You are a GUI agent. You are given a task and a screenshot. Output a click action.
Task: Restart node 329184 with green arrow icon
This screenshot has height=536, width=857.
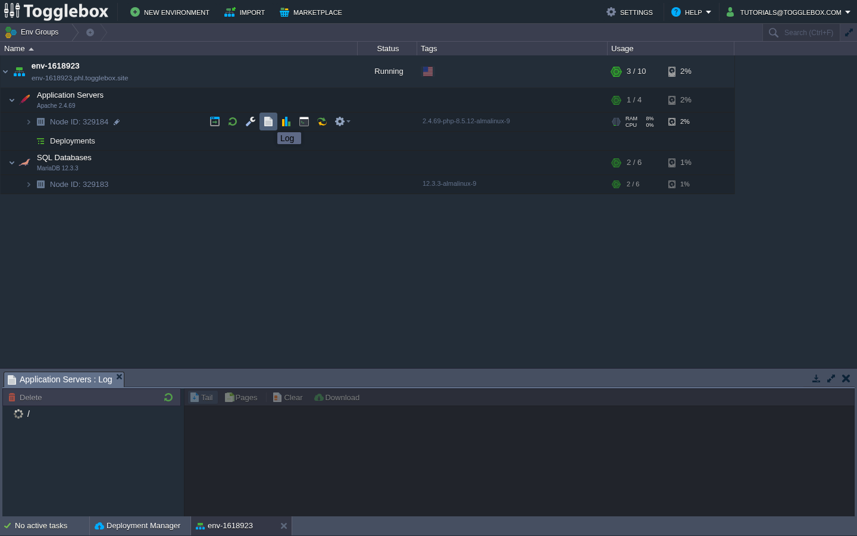pos(233,121)
